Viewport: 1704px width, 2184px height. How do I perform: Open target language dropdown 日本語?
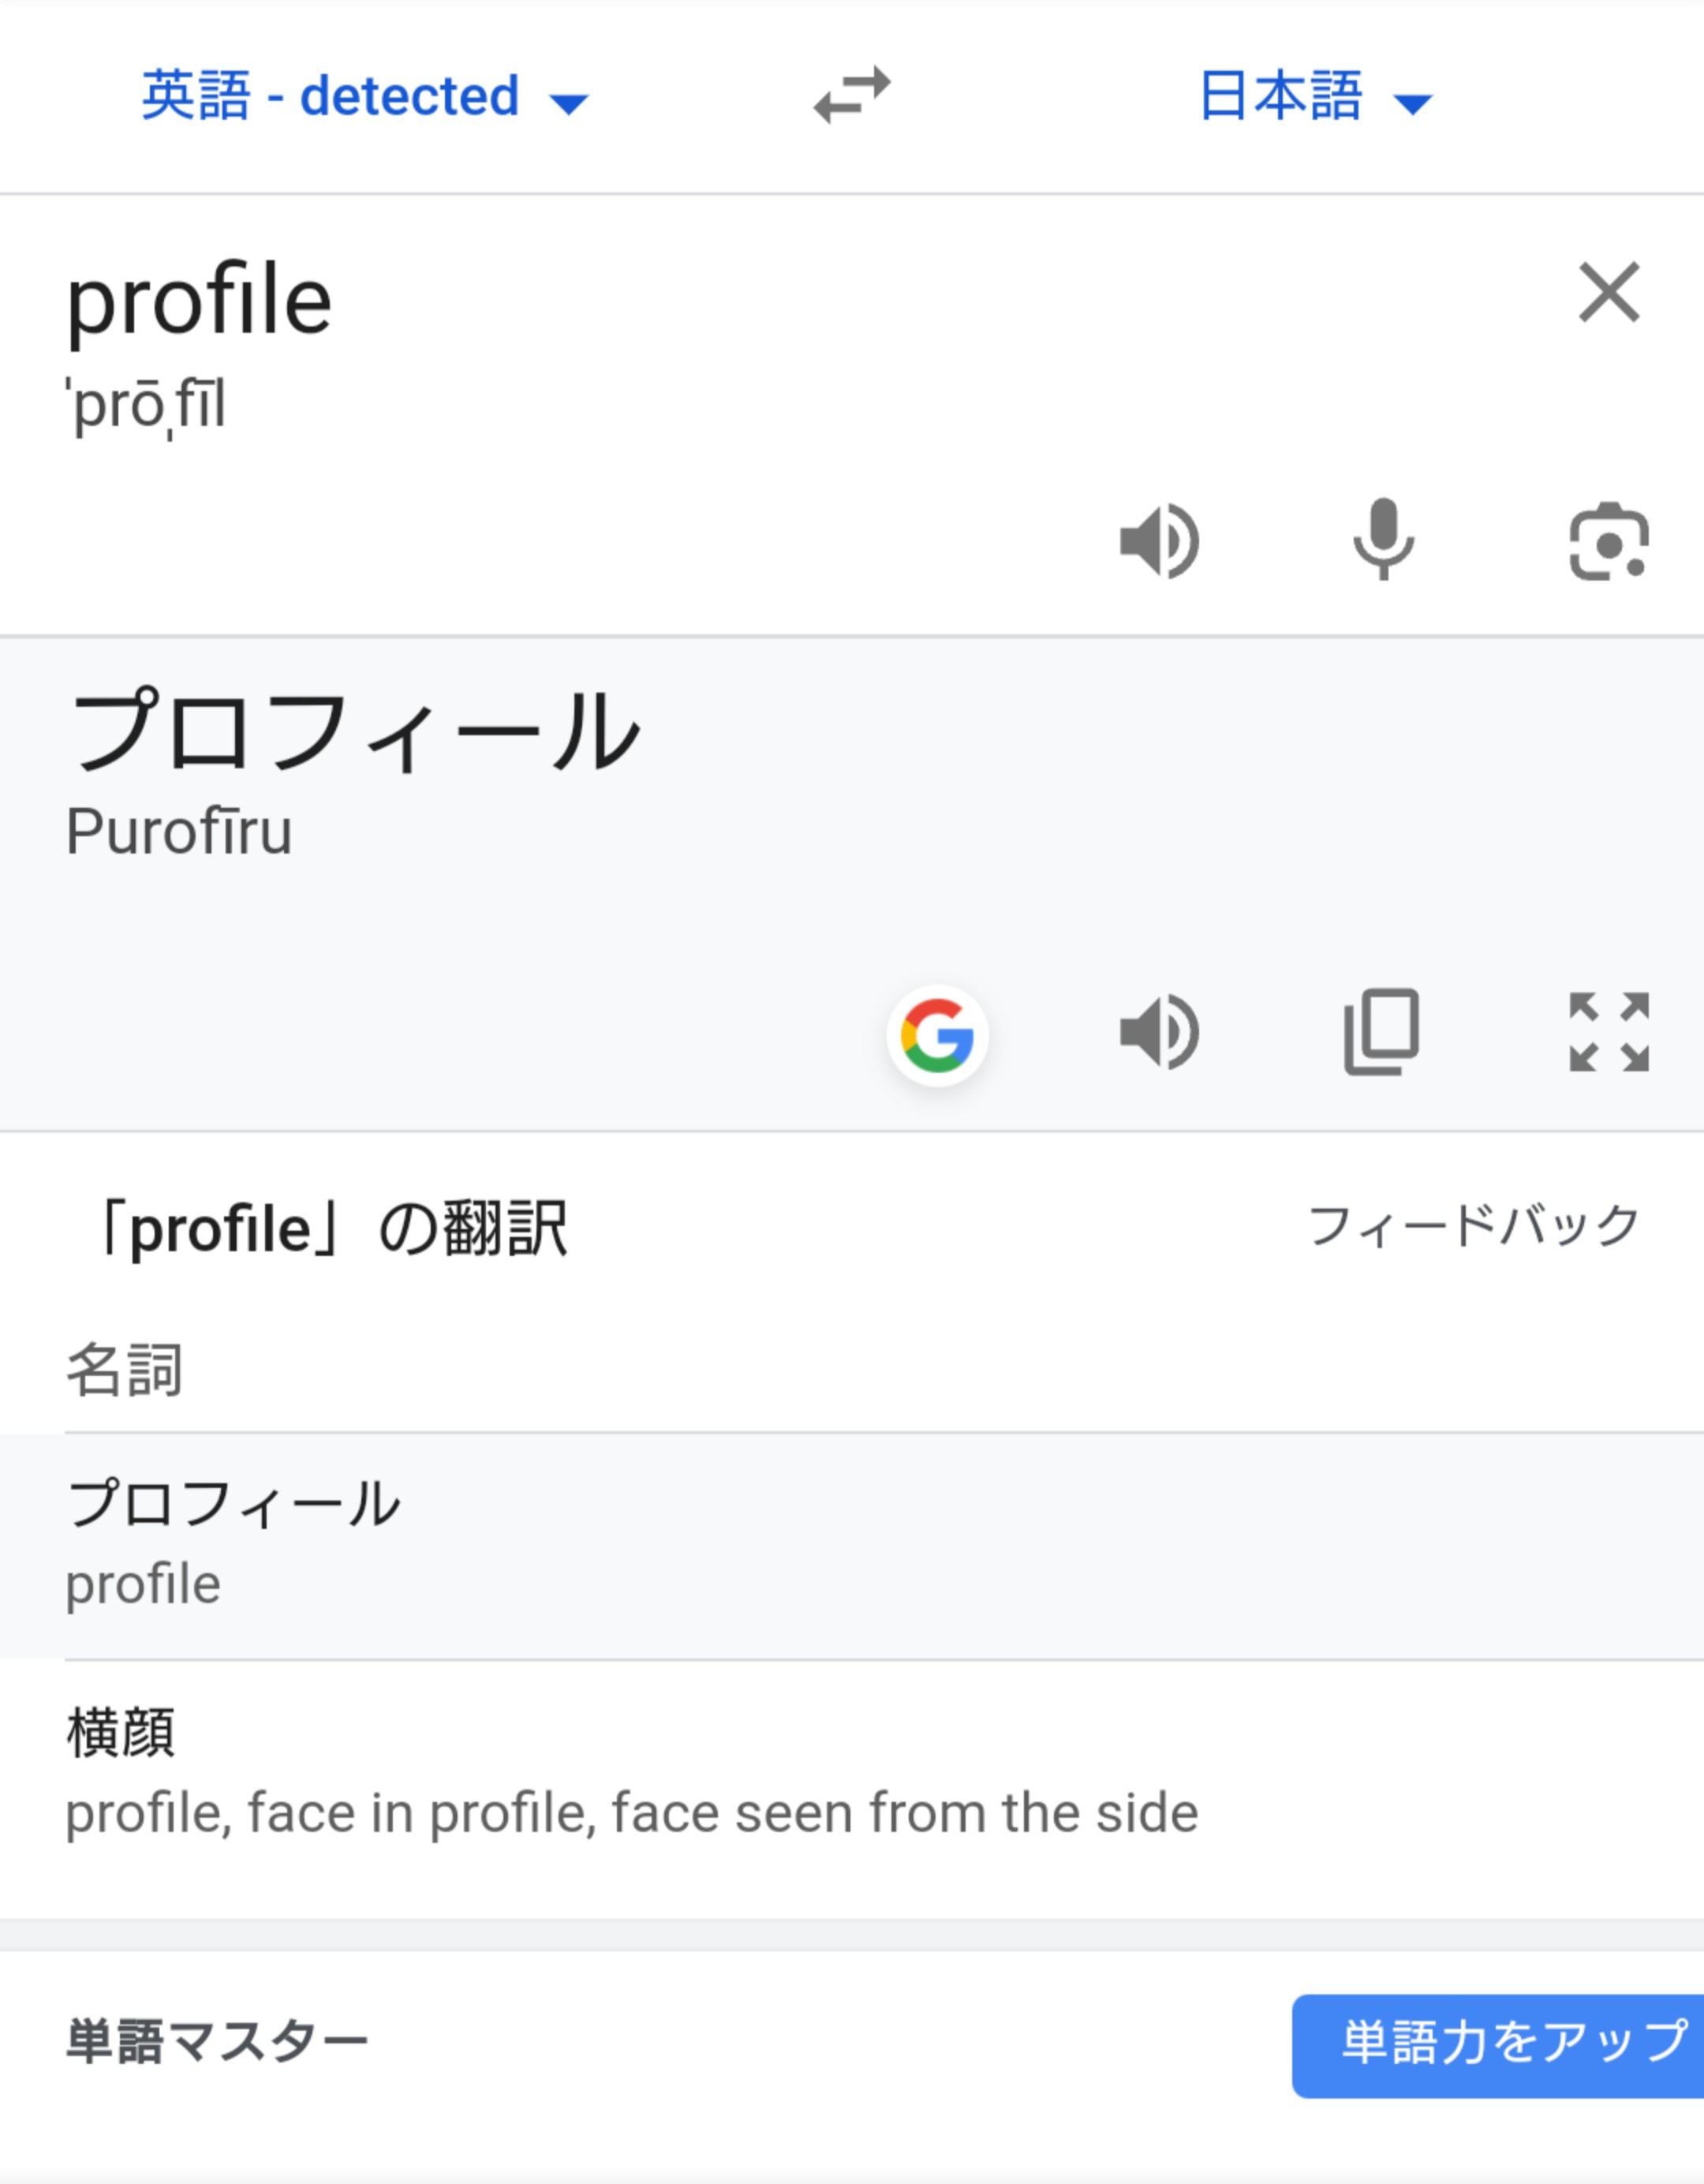coord(1314,97)
